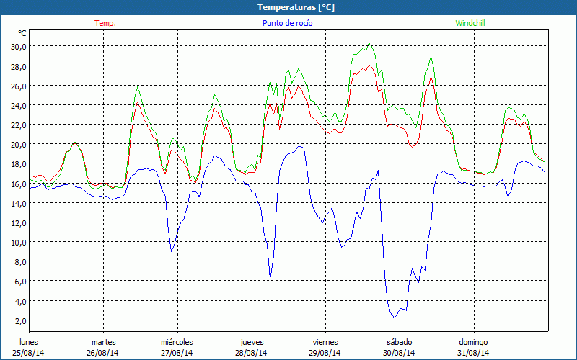This screenshot has height=360, width=577.
Task: Click the 30,0 value on the Y axis
Action: pos(18,46)
